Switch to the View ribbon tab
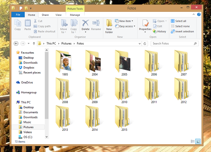The width and height of the screenshot is (211, 152). [58, 15]
